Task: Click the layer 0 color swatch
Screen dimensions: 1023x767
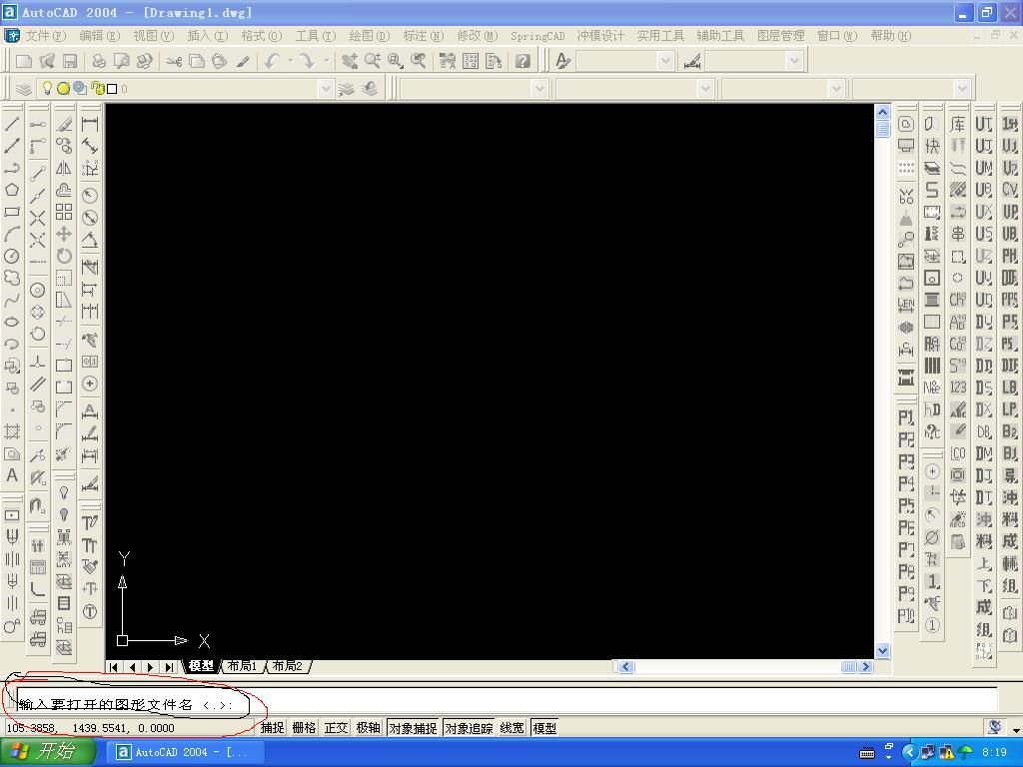Action: (x=112, y=89)
